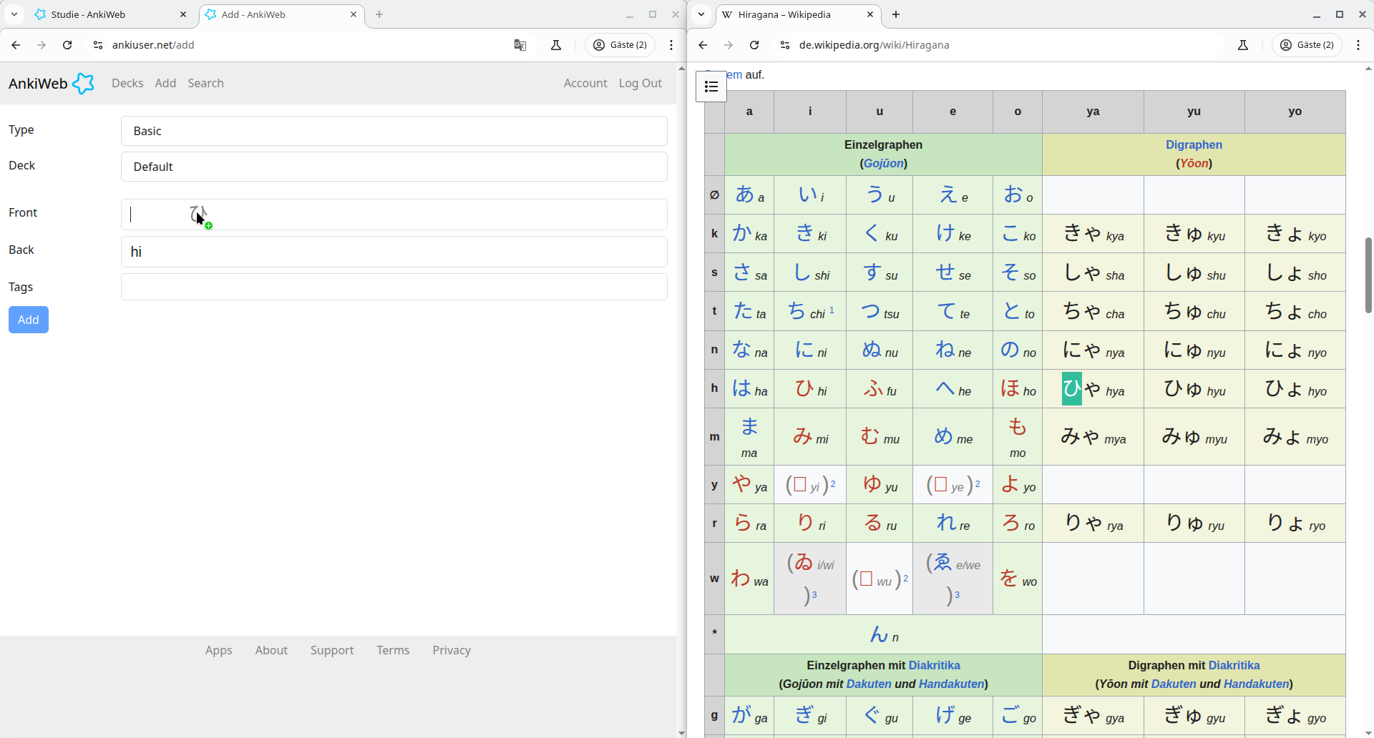This screenshot has height=738, width=1374.
Task: Click the ひ hi hiragana link
Action: click(805, 388)
